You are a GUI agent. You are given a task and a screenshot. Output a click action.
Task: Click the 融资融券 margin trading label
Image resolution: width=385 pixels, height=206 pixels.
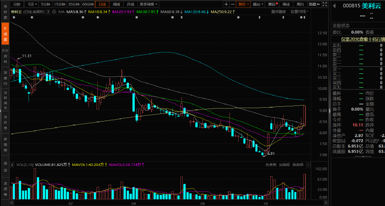click(279, 12)
